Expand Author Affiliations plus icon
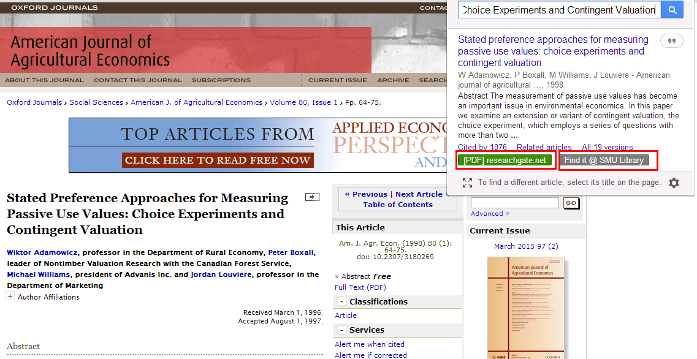Viewport: 697px width, 359px height. pyautogui.click(x=10, y=296)
